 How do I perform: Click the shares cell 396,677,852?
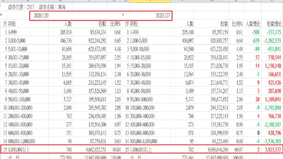[x=219, y=99]
